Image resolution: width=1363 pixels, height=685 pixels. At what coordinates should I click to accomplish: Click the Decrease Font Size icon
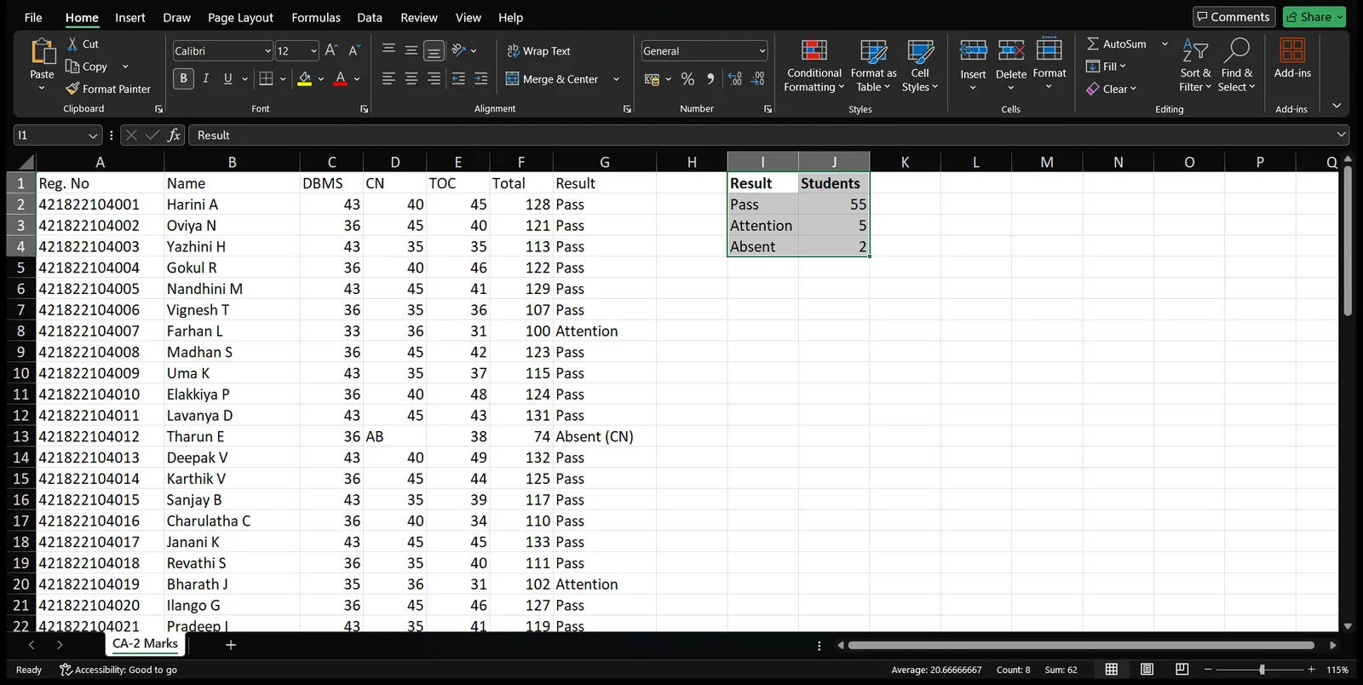click(x=354, y=51)
